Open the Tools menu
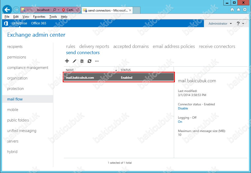251x173 pixels. 53,17
